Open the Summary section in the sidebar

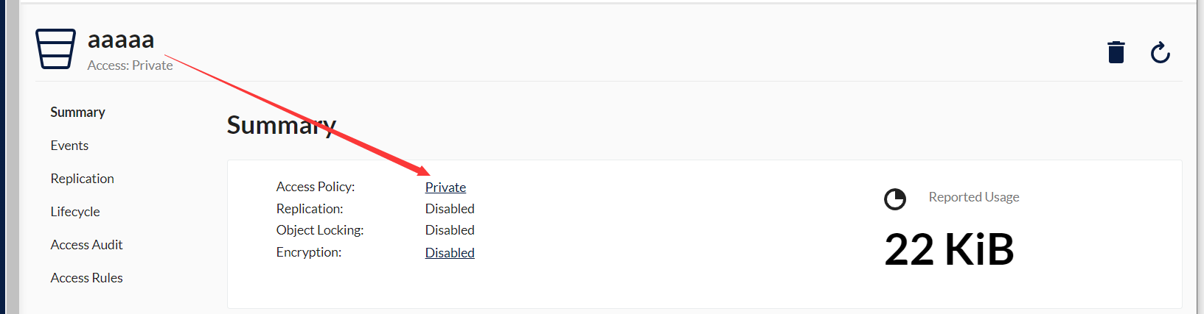tap(77, 112)
